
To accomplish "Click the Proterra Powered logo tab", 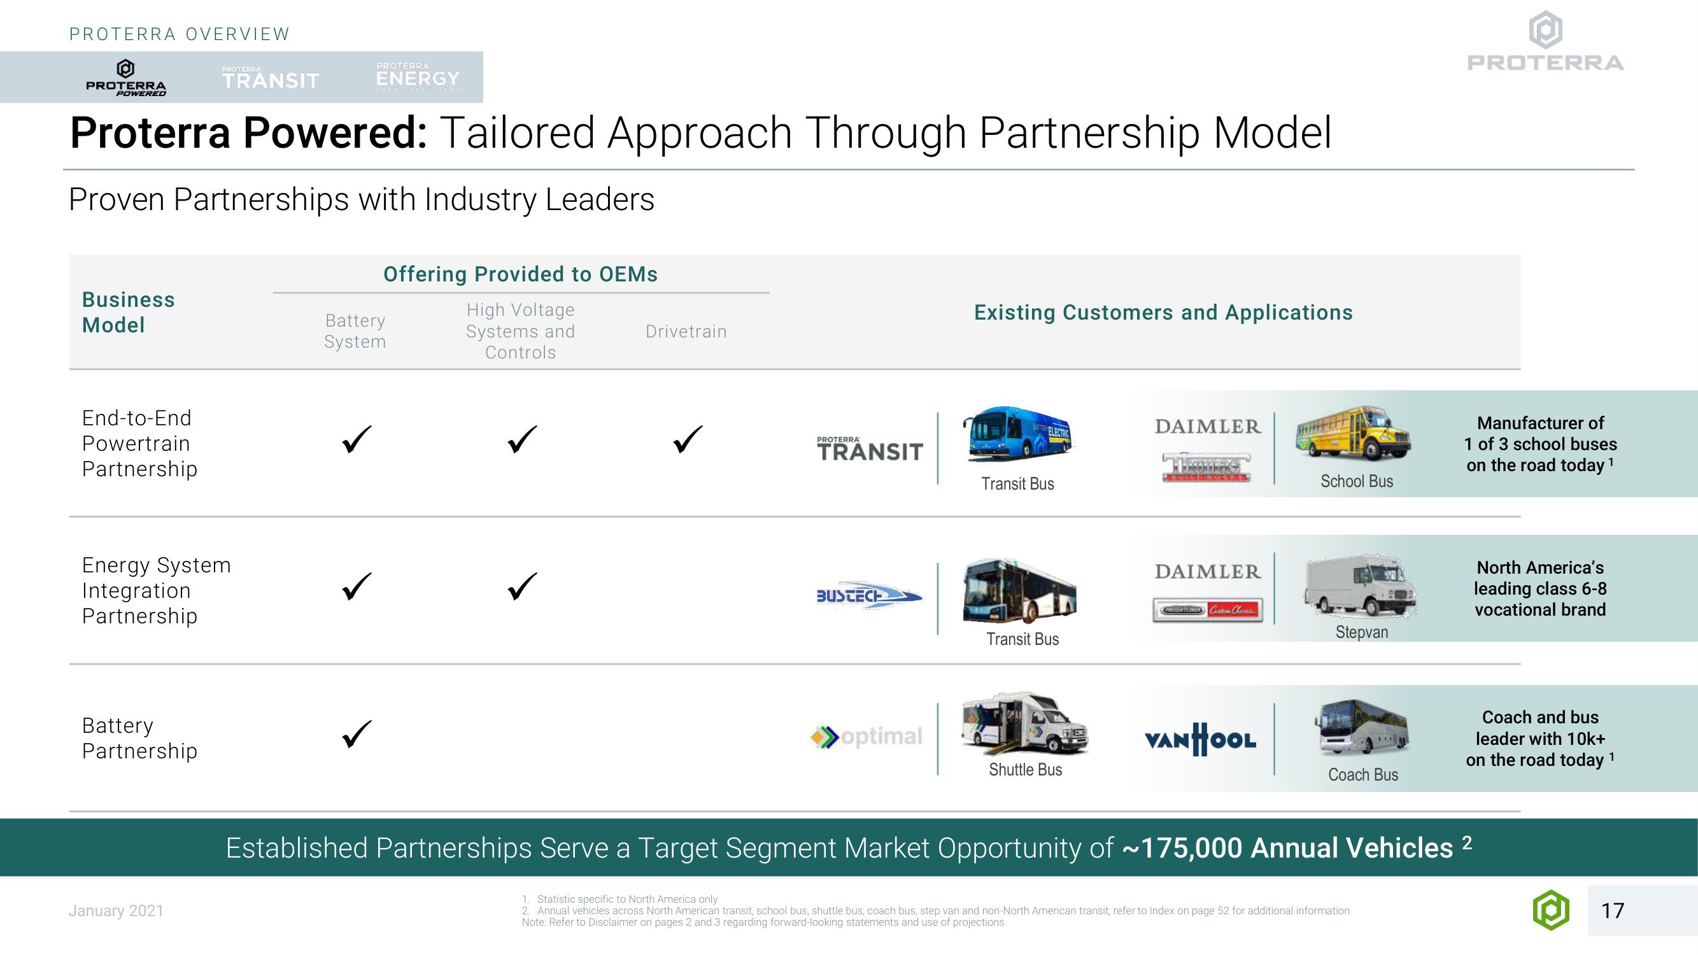I will (x=126, y=78).
